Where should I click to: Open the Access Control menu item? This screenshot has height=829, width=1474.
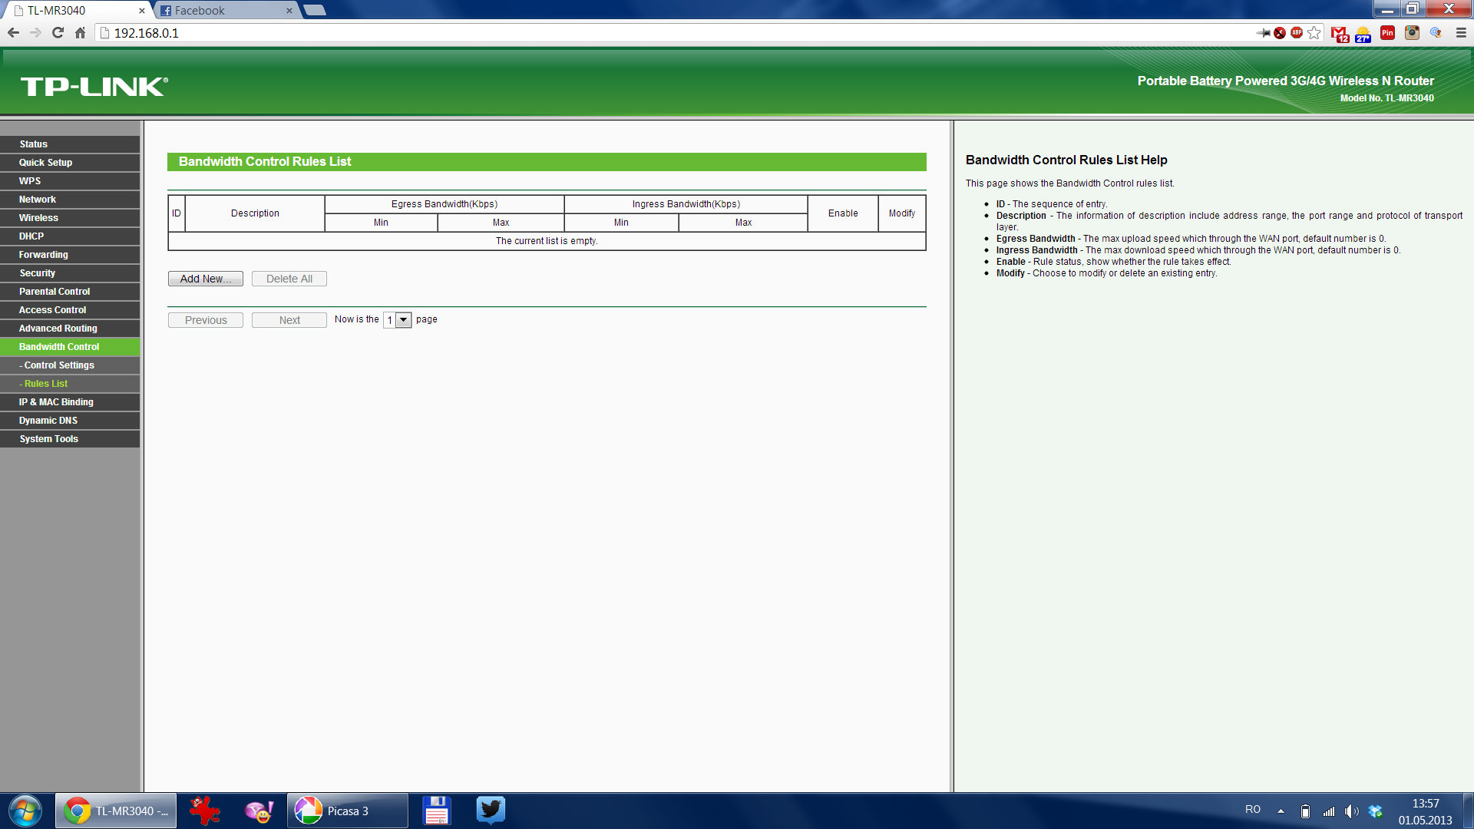click(x=70, y=310)
